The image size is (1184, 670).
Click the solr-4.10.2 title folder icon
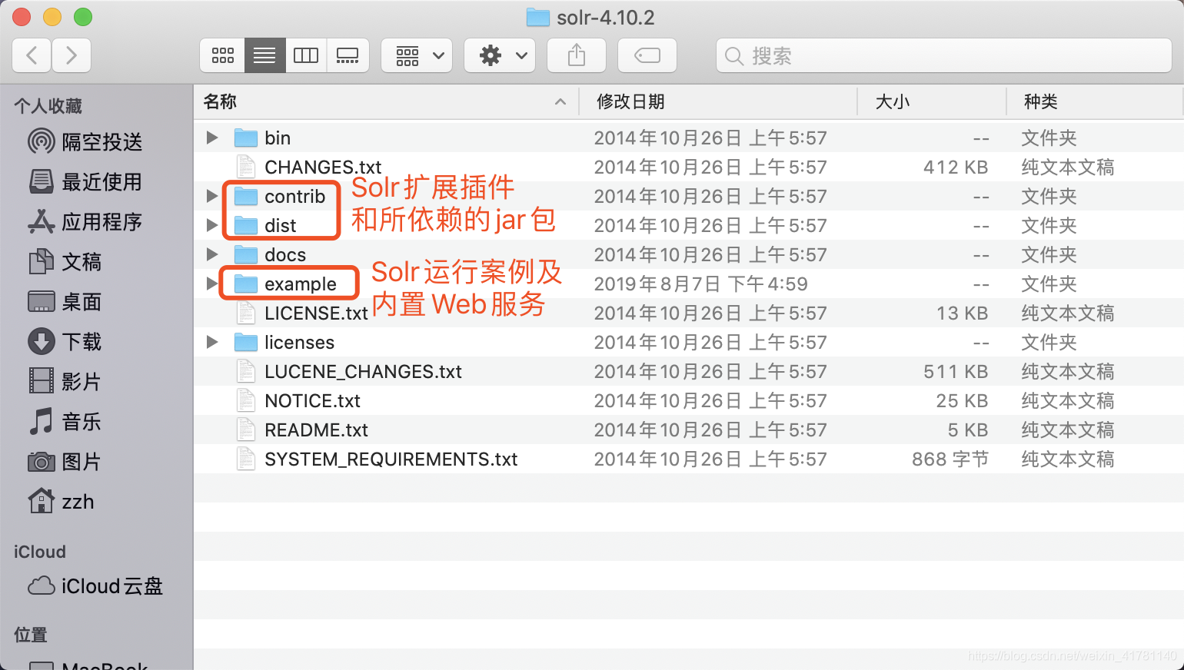tap(537, 17)
